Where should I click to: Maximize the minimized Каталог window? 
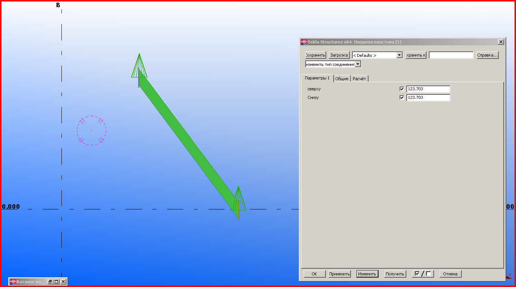pyautogui.click(x=57, y=281)
